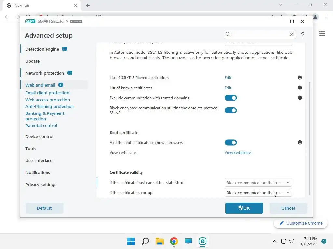333x249 pixels.
Task: Open Anti-Phishing protection subsection
Action: [x=49, y=106]
